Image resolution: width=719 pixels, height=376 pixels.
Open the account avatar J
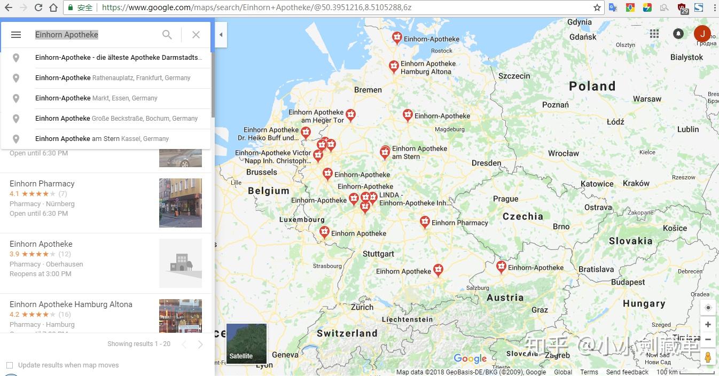[x=702, y=34]
